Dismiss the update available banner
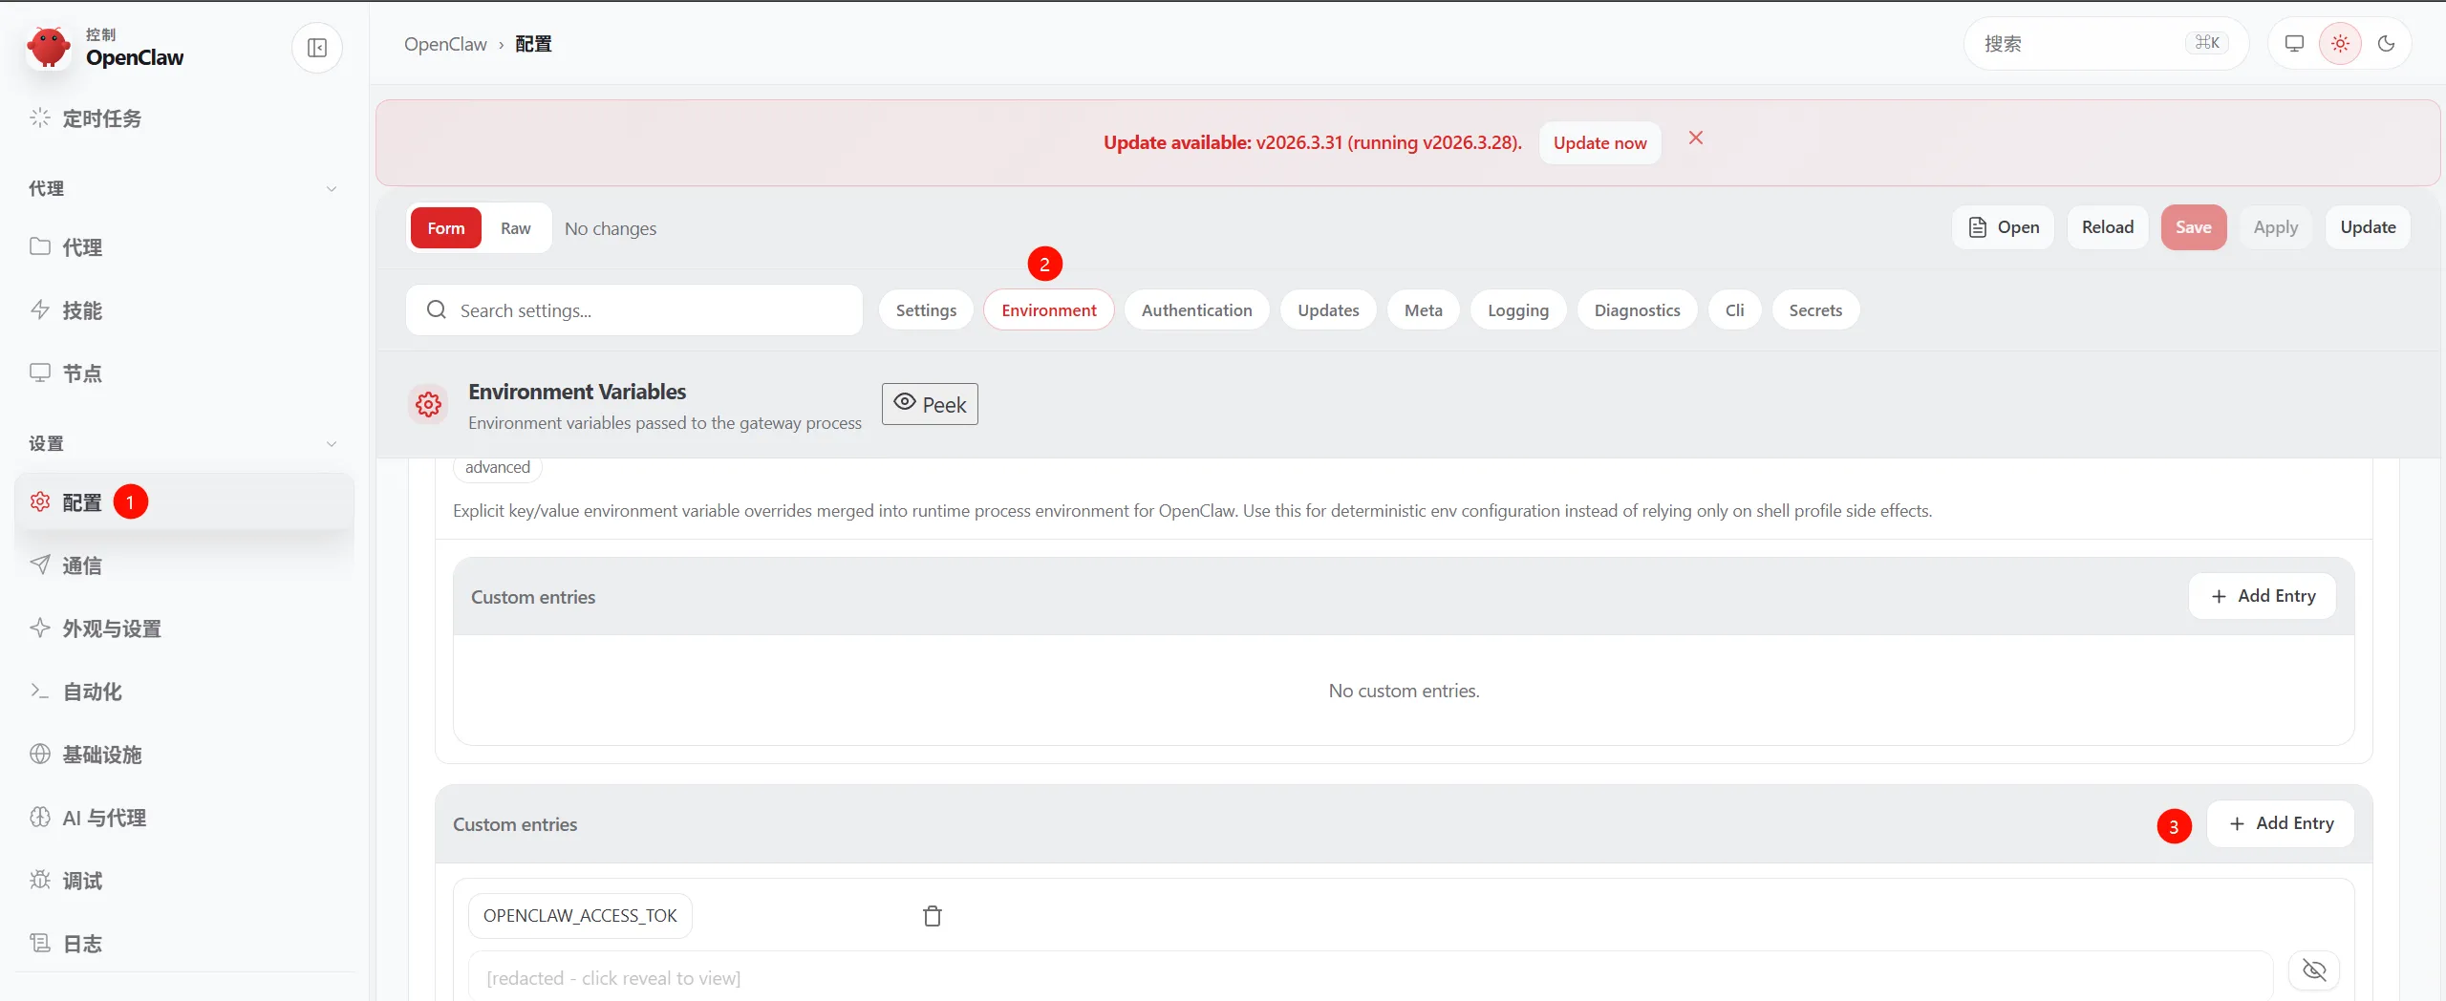The width and height of the screenshot is (2446, 1001). click(x=1696, y=138)
